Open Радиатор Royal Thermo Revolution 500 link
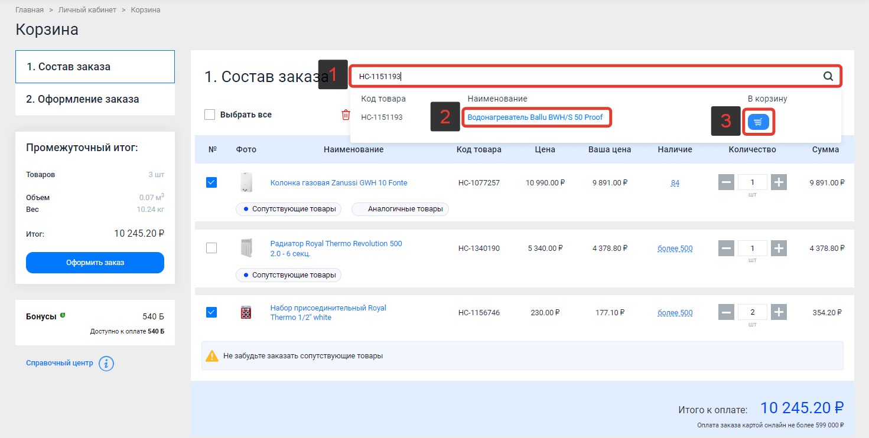 click(336, 249)
